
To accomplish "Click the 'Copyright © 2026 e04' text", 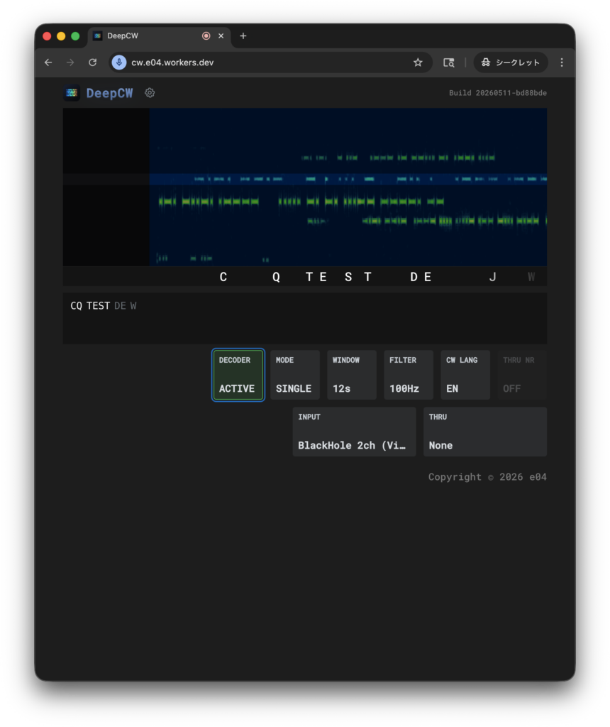I will (x=487, y=477).
